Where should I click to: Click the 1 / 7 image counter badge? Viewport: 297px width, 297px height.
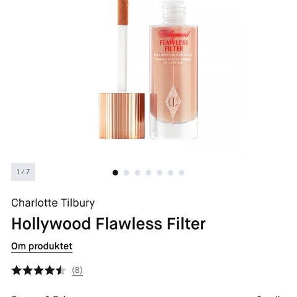[x=23, y=172]
